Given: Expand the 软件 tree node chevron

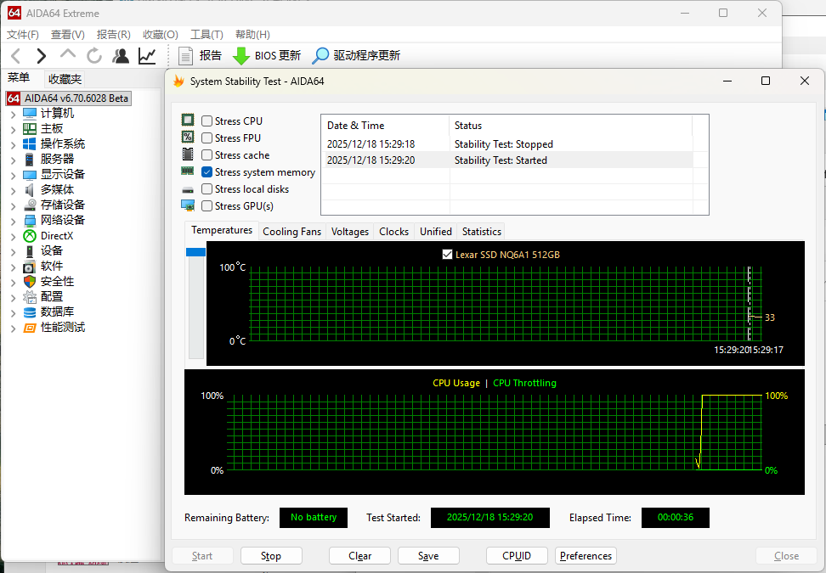Looking at the screenshot, I should tap(13, 267).
